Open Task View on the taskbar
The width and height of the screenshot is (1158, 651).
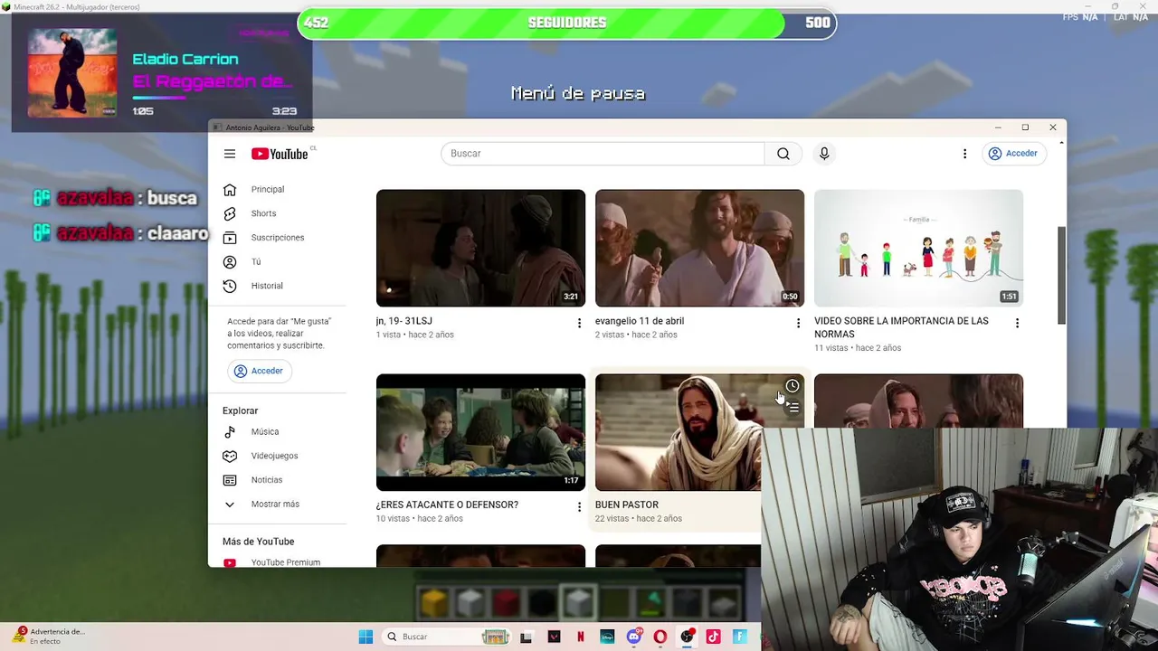coord(527,637)
